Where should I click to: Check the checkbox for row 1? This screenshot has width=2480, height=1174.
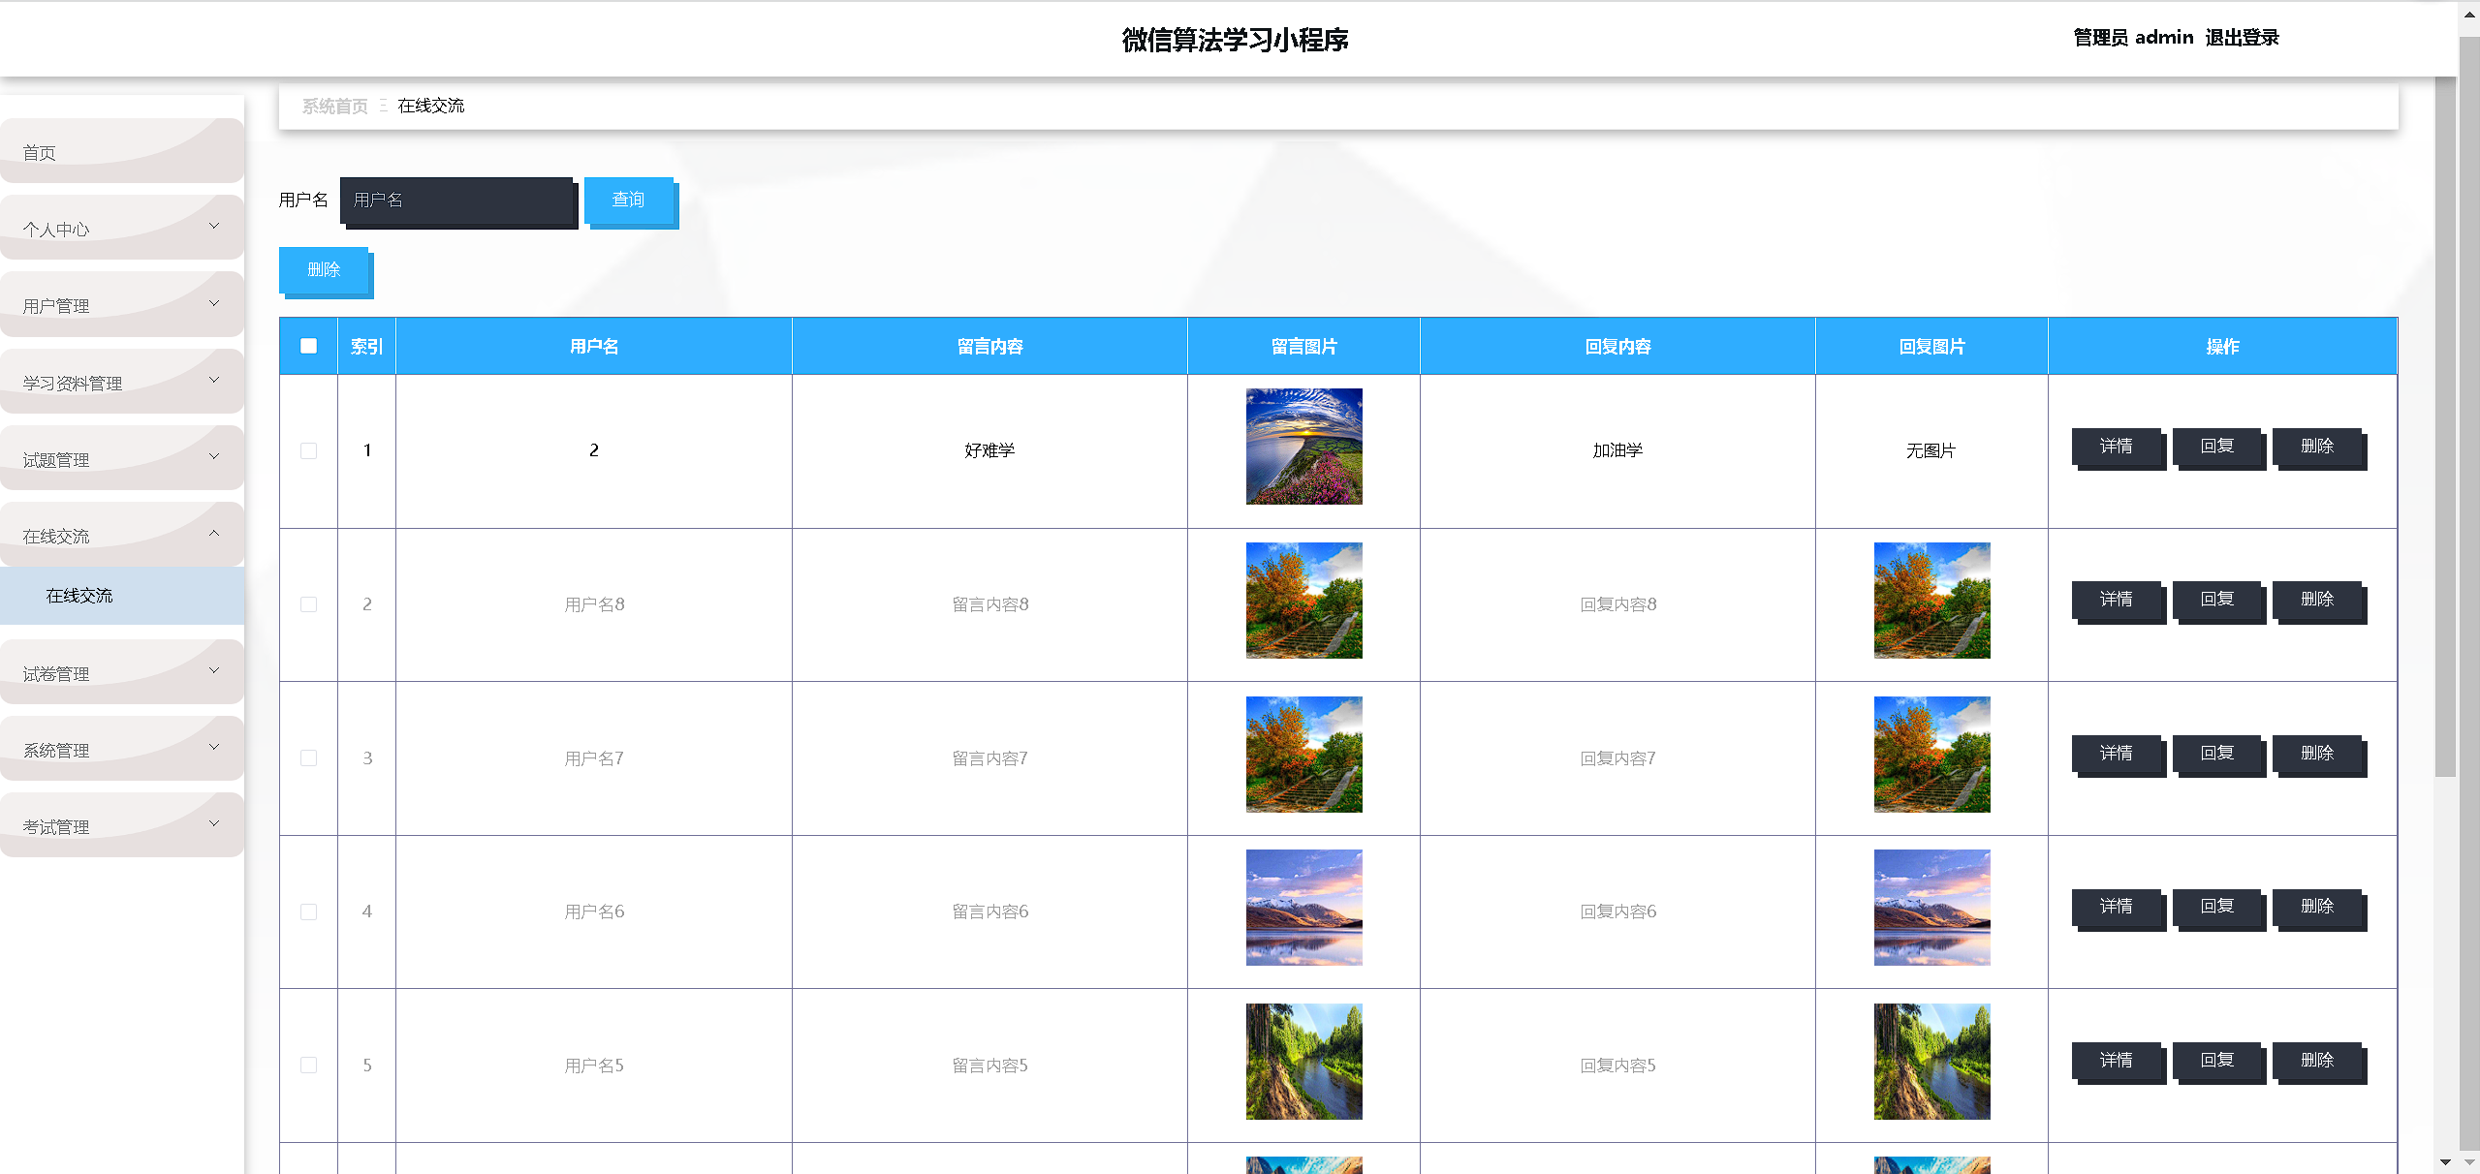[308, 450]
